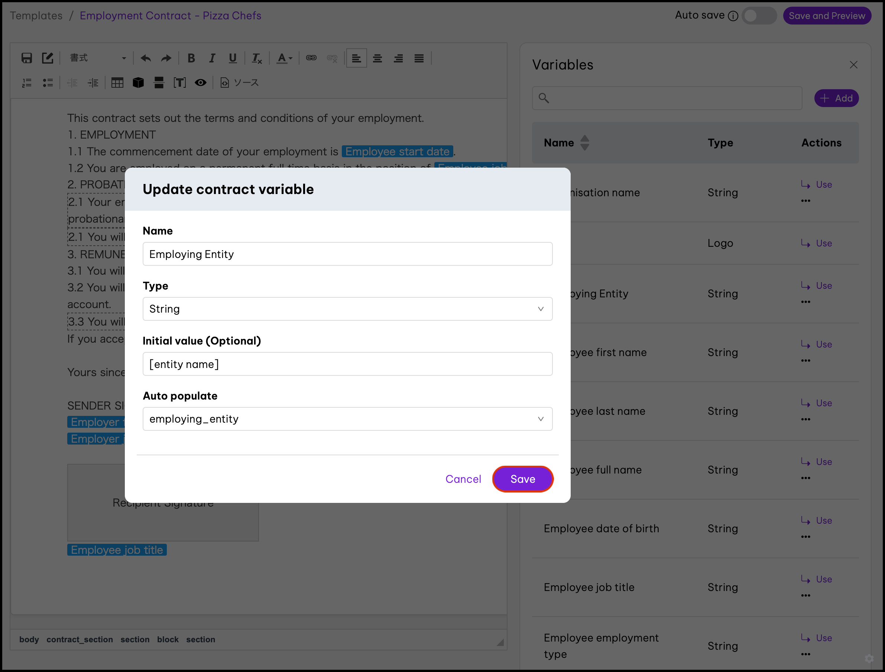Viewport: 885px width, 672px height.
Task: Click the Name column sort arrows
Action: point(584,142)
